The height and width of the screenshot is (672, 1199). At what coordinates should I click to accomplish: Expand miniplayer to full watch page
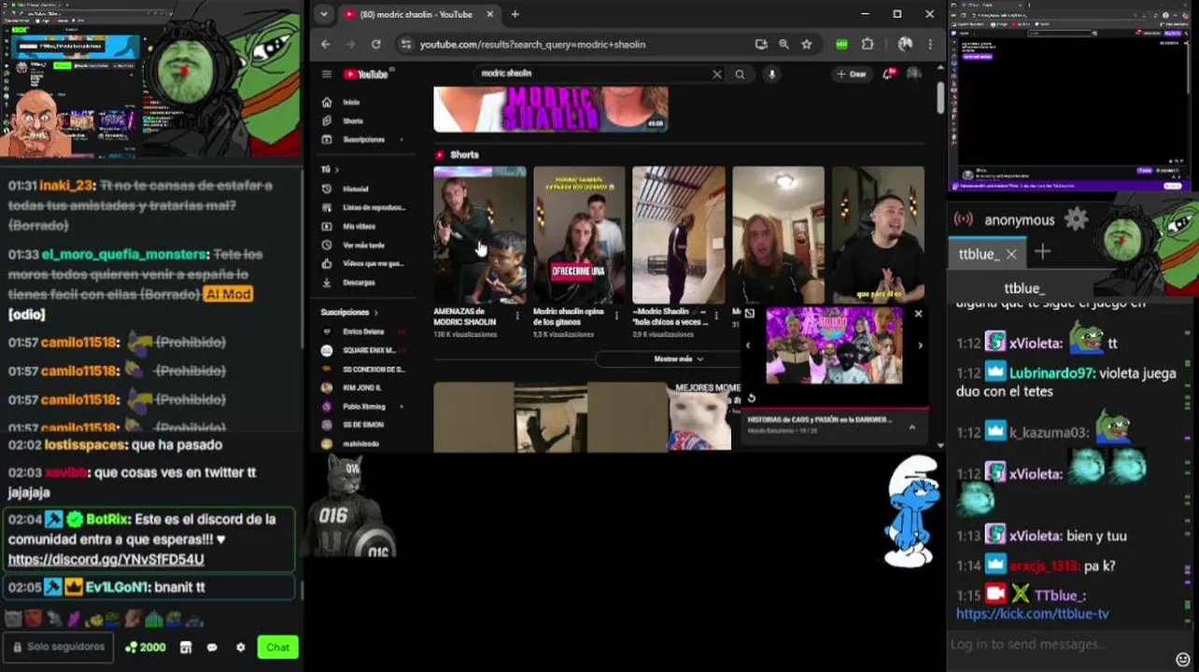coord(749,314)
